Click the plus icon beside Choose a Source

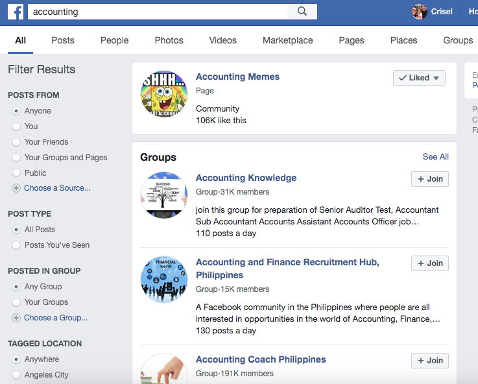click(x=16, y=188)
